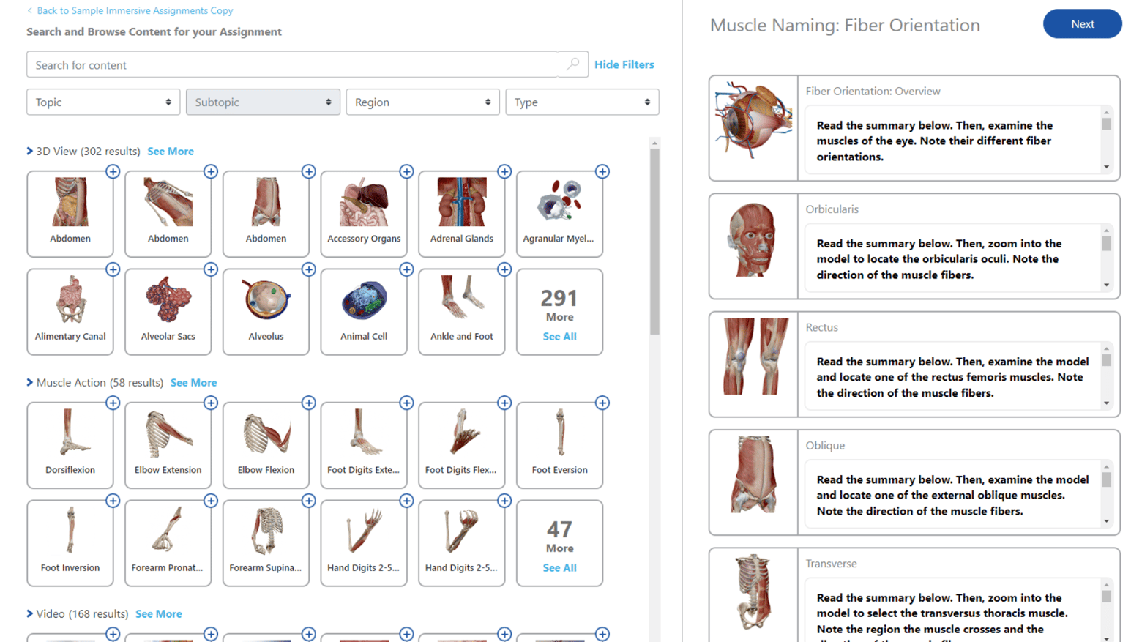Add the Animal Cell view with its plus icon
Viewport: 1131px width, 642px height.
[406, 269]
